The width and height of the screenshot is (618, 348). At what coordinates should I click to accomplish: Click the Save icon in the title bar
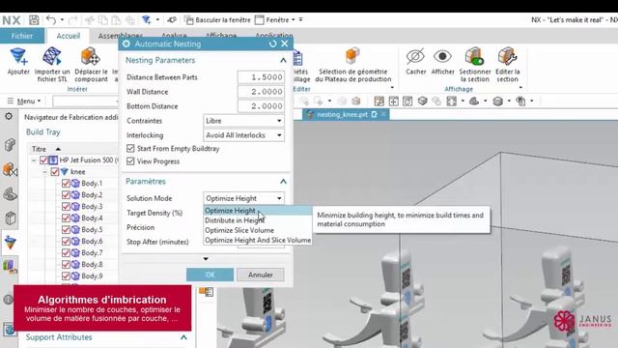pos(34,19)
